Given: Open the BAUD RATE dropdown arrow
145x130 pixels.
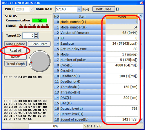Looking at the screenshot, I should pos(79,9).
